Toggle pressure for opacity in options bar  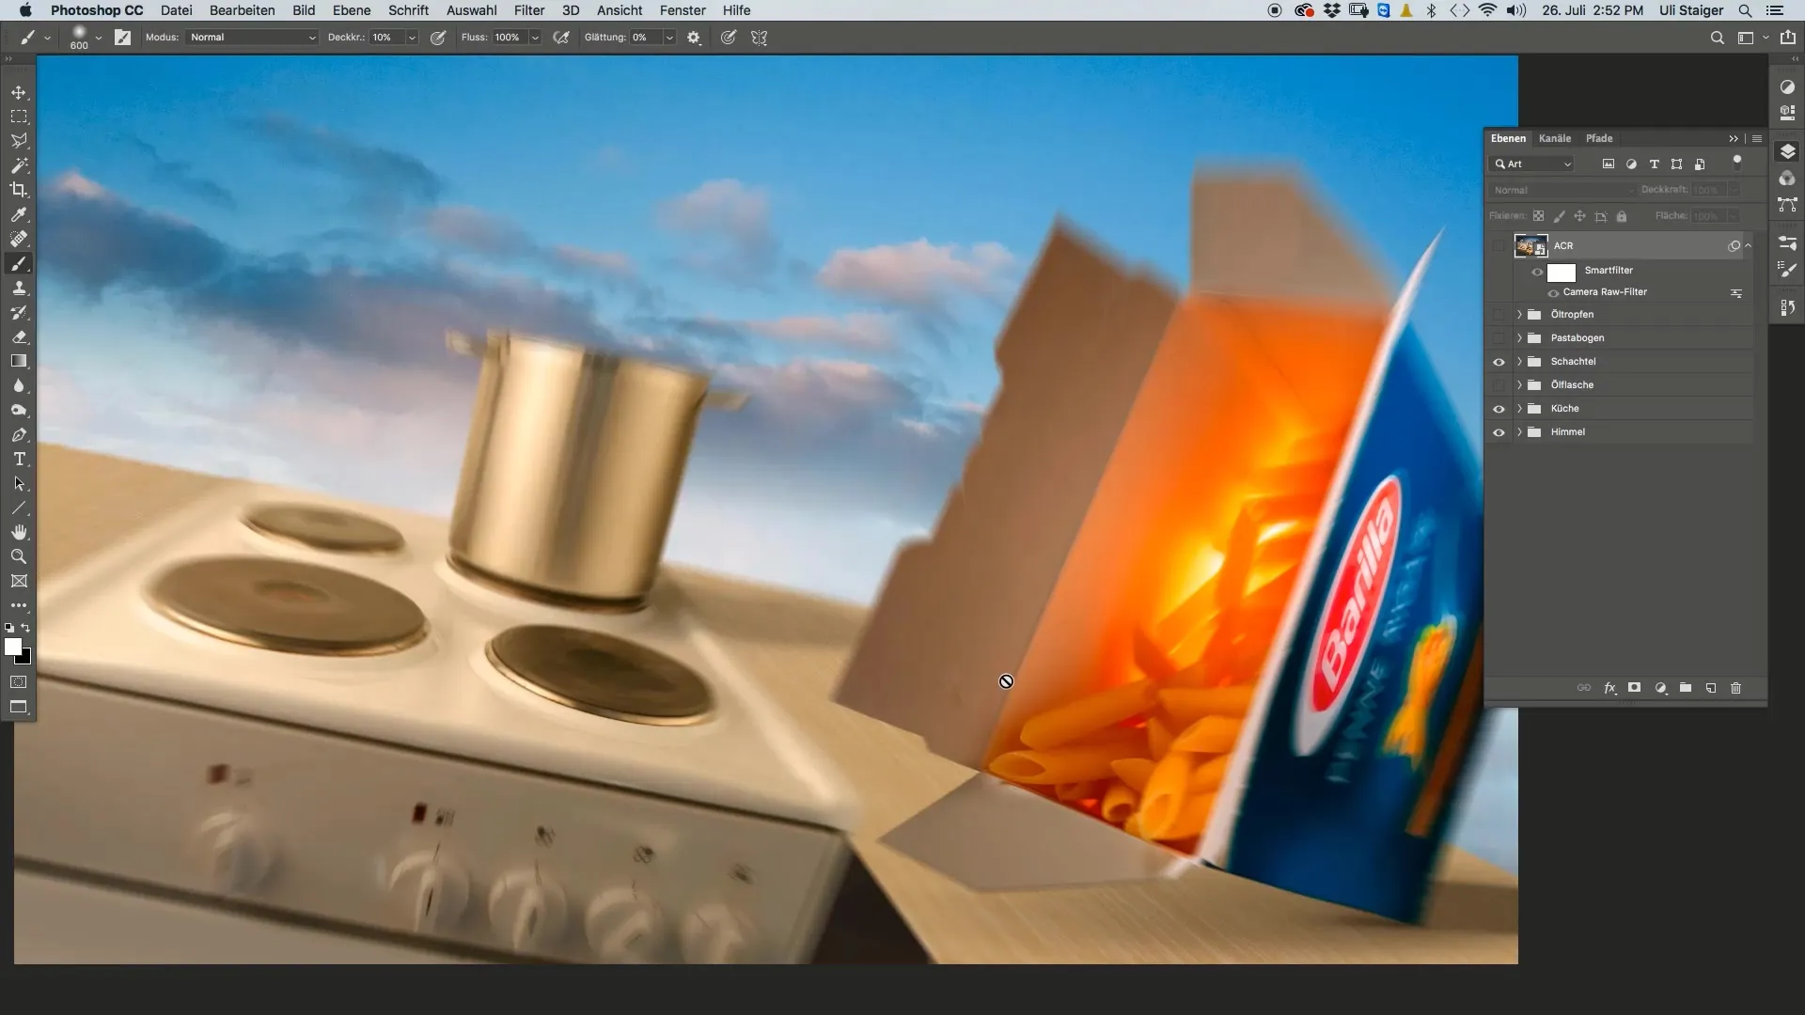[x=438, y=38]
